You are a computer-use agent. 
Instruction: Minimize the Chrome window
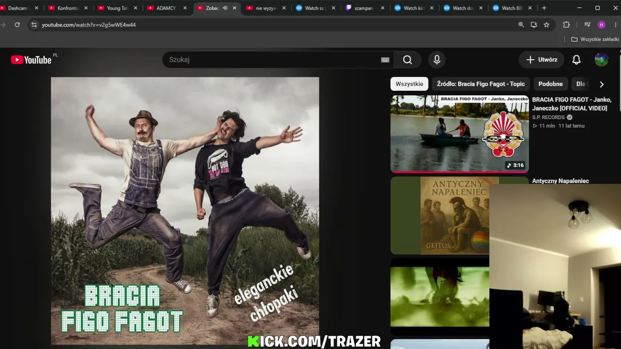(x=580, y=8)
